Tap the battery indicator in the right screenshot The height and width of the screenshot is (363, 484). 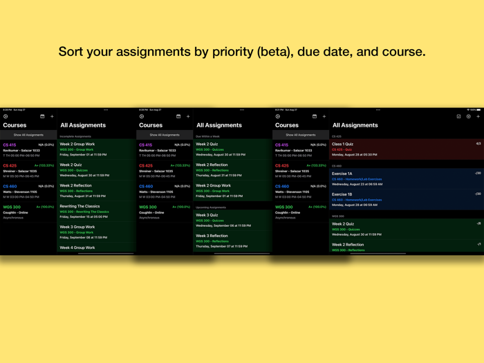pos(478,110)
